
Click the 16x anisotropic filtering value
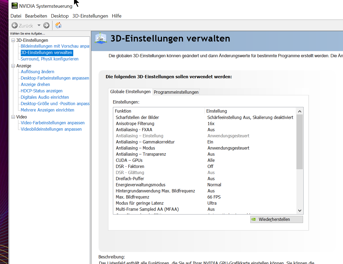tap(211, 123)
